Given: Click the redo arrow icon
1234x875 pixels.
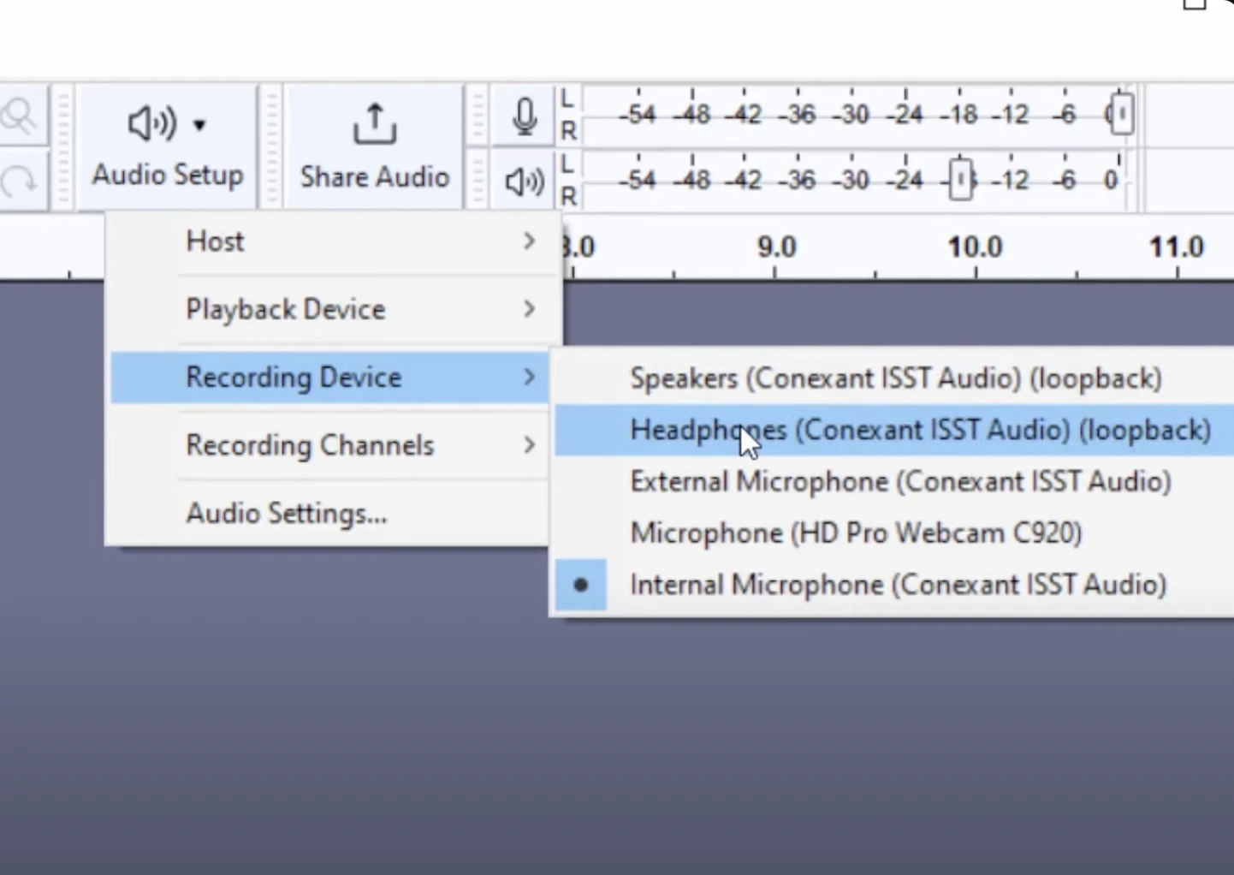Looking at the screenshot, I should point(19,181).
